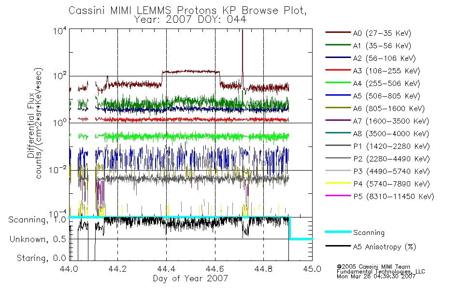Click the 44.8 x-axis tick label

click(x=263, y=269)
